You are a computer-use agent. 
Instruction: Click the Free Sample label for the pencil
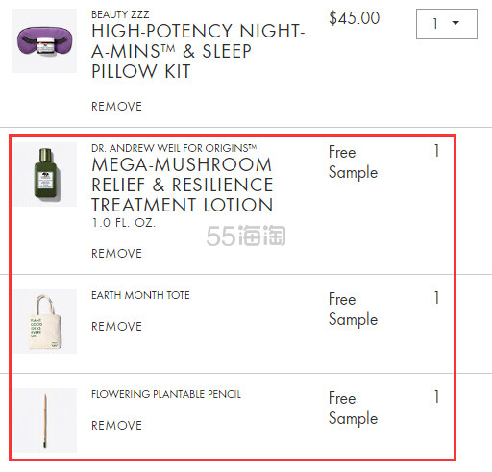pos(354,409)
